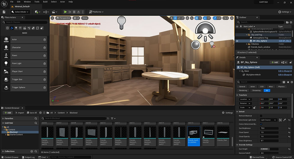Open surface snapping options in the viewport

[x=192, y=18]
